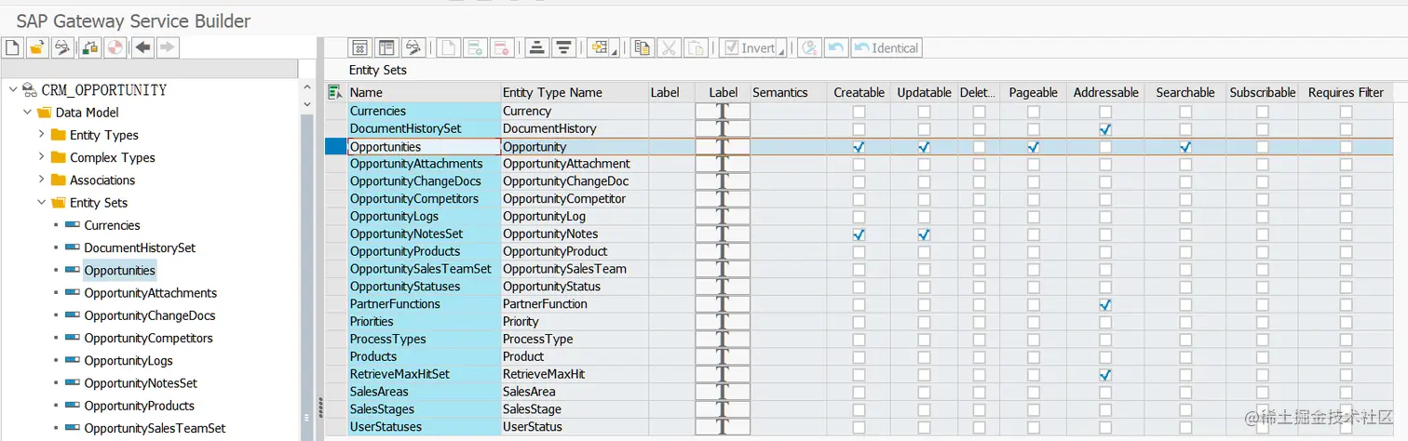Viewport: 1408px width, 441px height.
Task: Select OpportunityLogs in the project tree
Action: [x=129, y=360]
